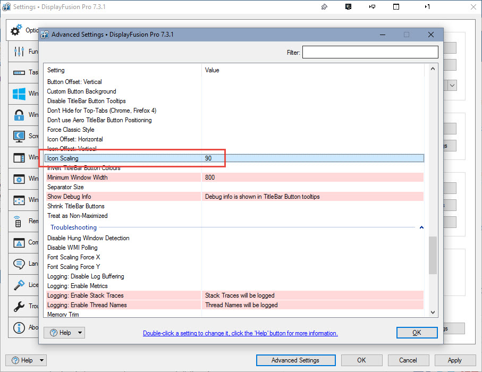The image size is (482, 372).
Task: Click the settings list scrollbar thumb
Action: (433, 255)
